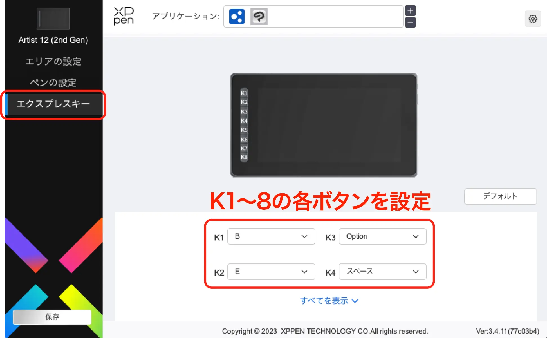Image resolution: width=547 pixels, height=338 pixels.
Task: Select the K1 key on tablet image
Action: pos(244,93)
